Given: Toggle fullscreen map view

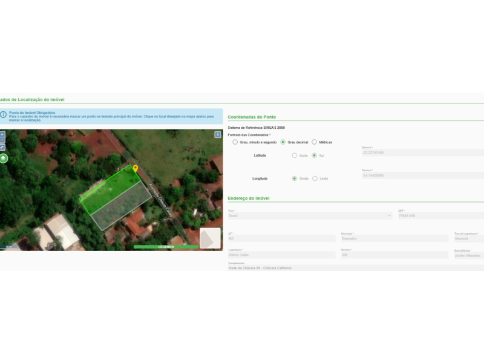Looking at the screenshot, I should [2, 147].
